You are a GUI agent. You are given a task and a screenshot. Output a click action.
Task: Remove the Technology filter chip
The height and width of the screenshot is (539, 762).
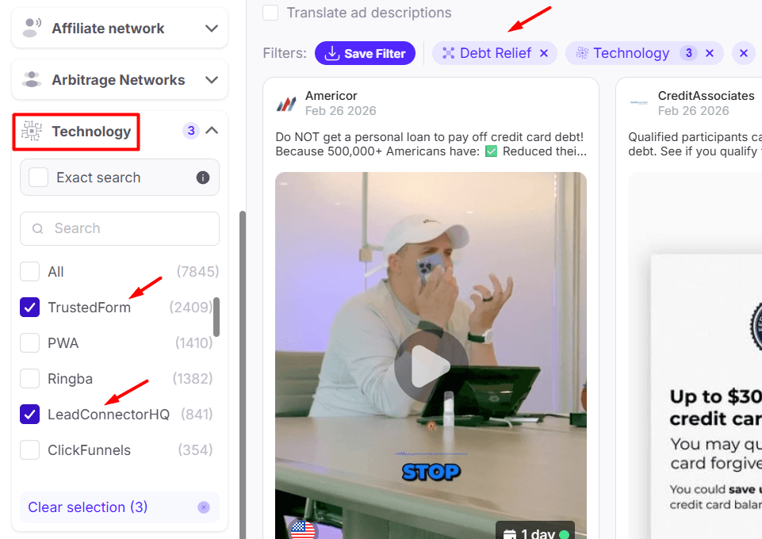pyautogui.click(x=710, y=53)
